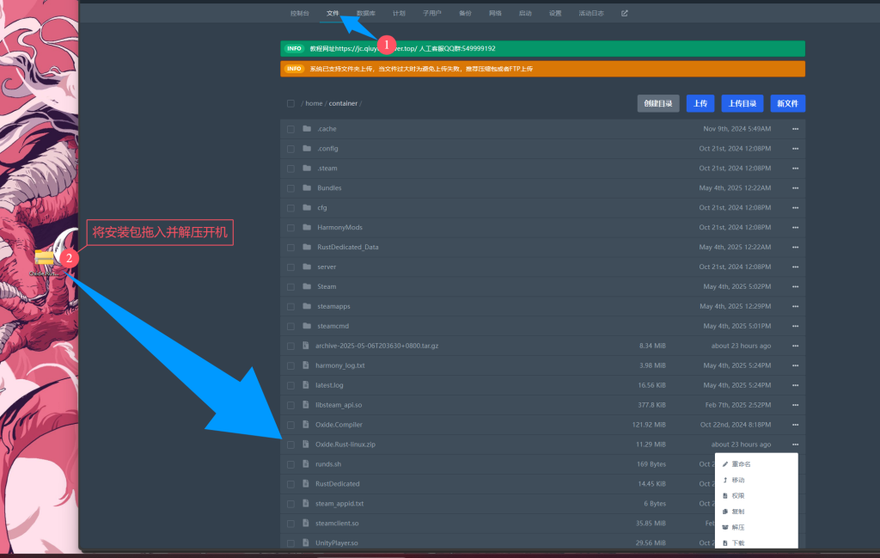Open the three-dot menu for Oxide.Compiler
The image size is (880, 558).
[x=795, y=425]
